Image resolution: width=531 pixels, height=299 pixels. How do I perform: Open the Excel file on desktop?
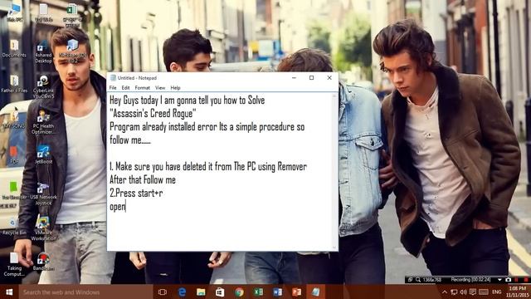(x=72, y=15)
